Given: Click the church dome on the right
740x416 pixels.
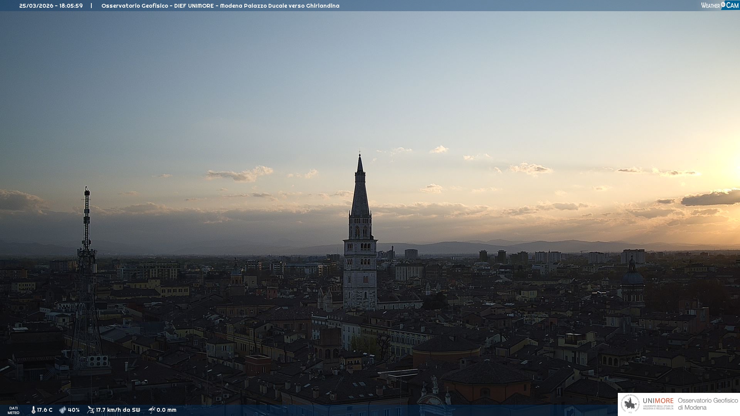Looking at the screenshot, I should 632,278.
